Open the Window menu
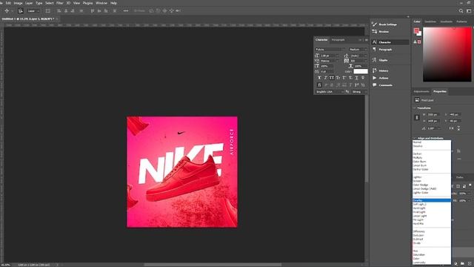Screen dimensions: 474x267 tap(101, 3)
